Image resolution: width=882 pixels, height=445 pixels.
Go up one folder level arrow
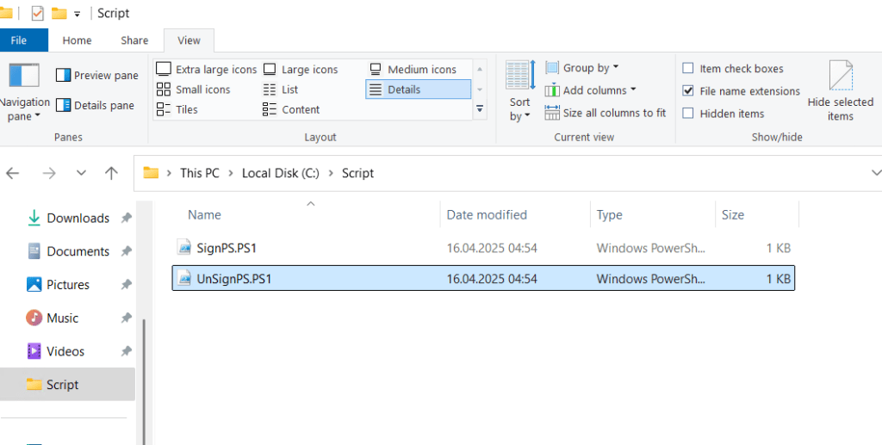111,173
